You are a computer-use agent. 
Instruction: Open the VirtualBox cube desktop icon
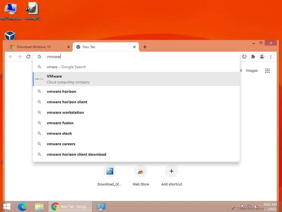(10, 35)
